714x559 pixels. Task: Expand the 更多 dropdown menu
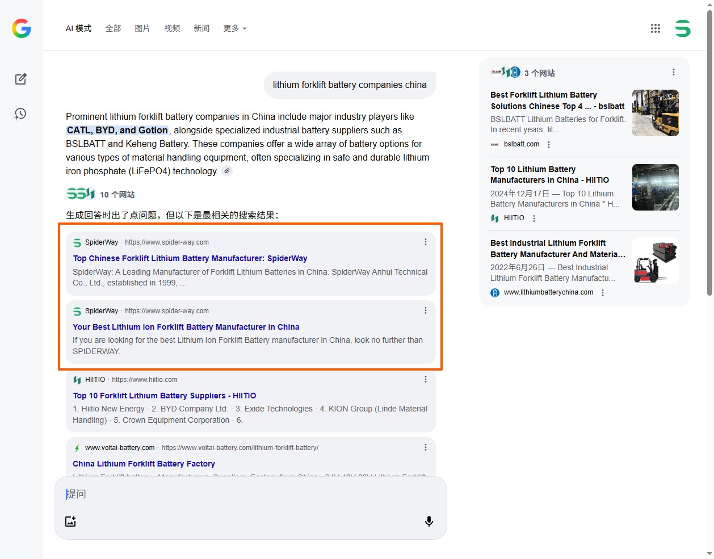[x=234, y=28]
